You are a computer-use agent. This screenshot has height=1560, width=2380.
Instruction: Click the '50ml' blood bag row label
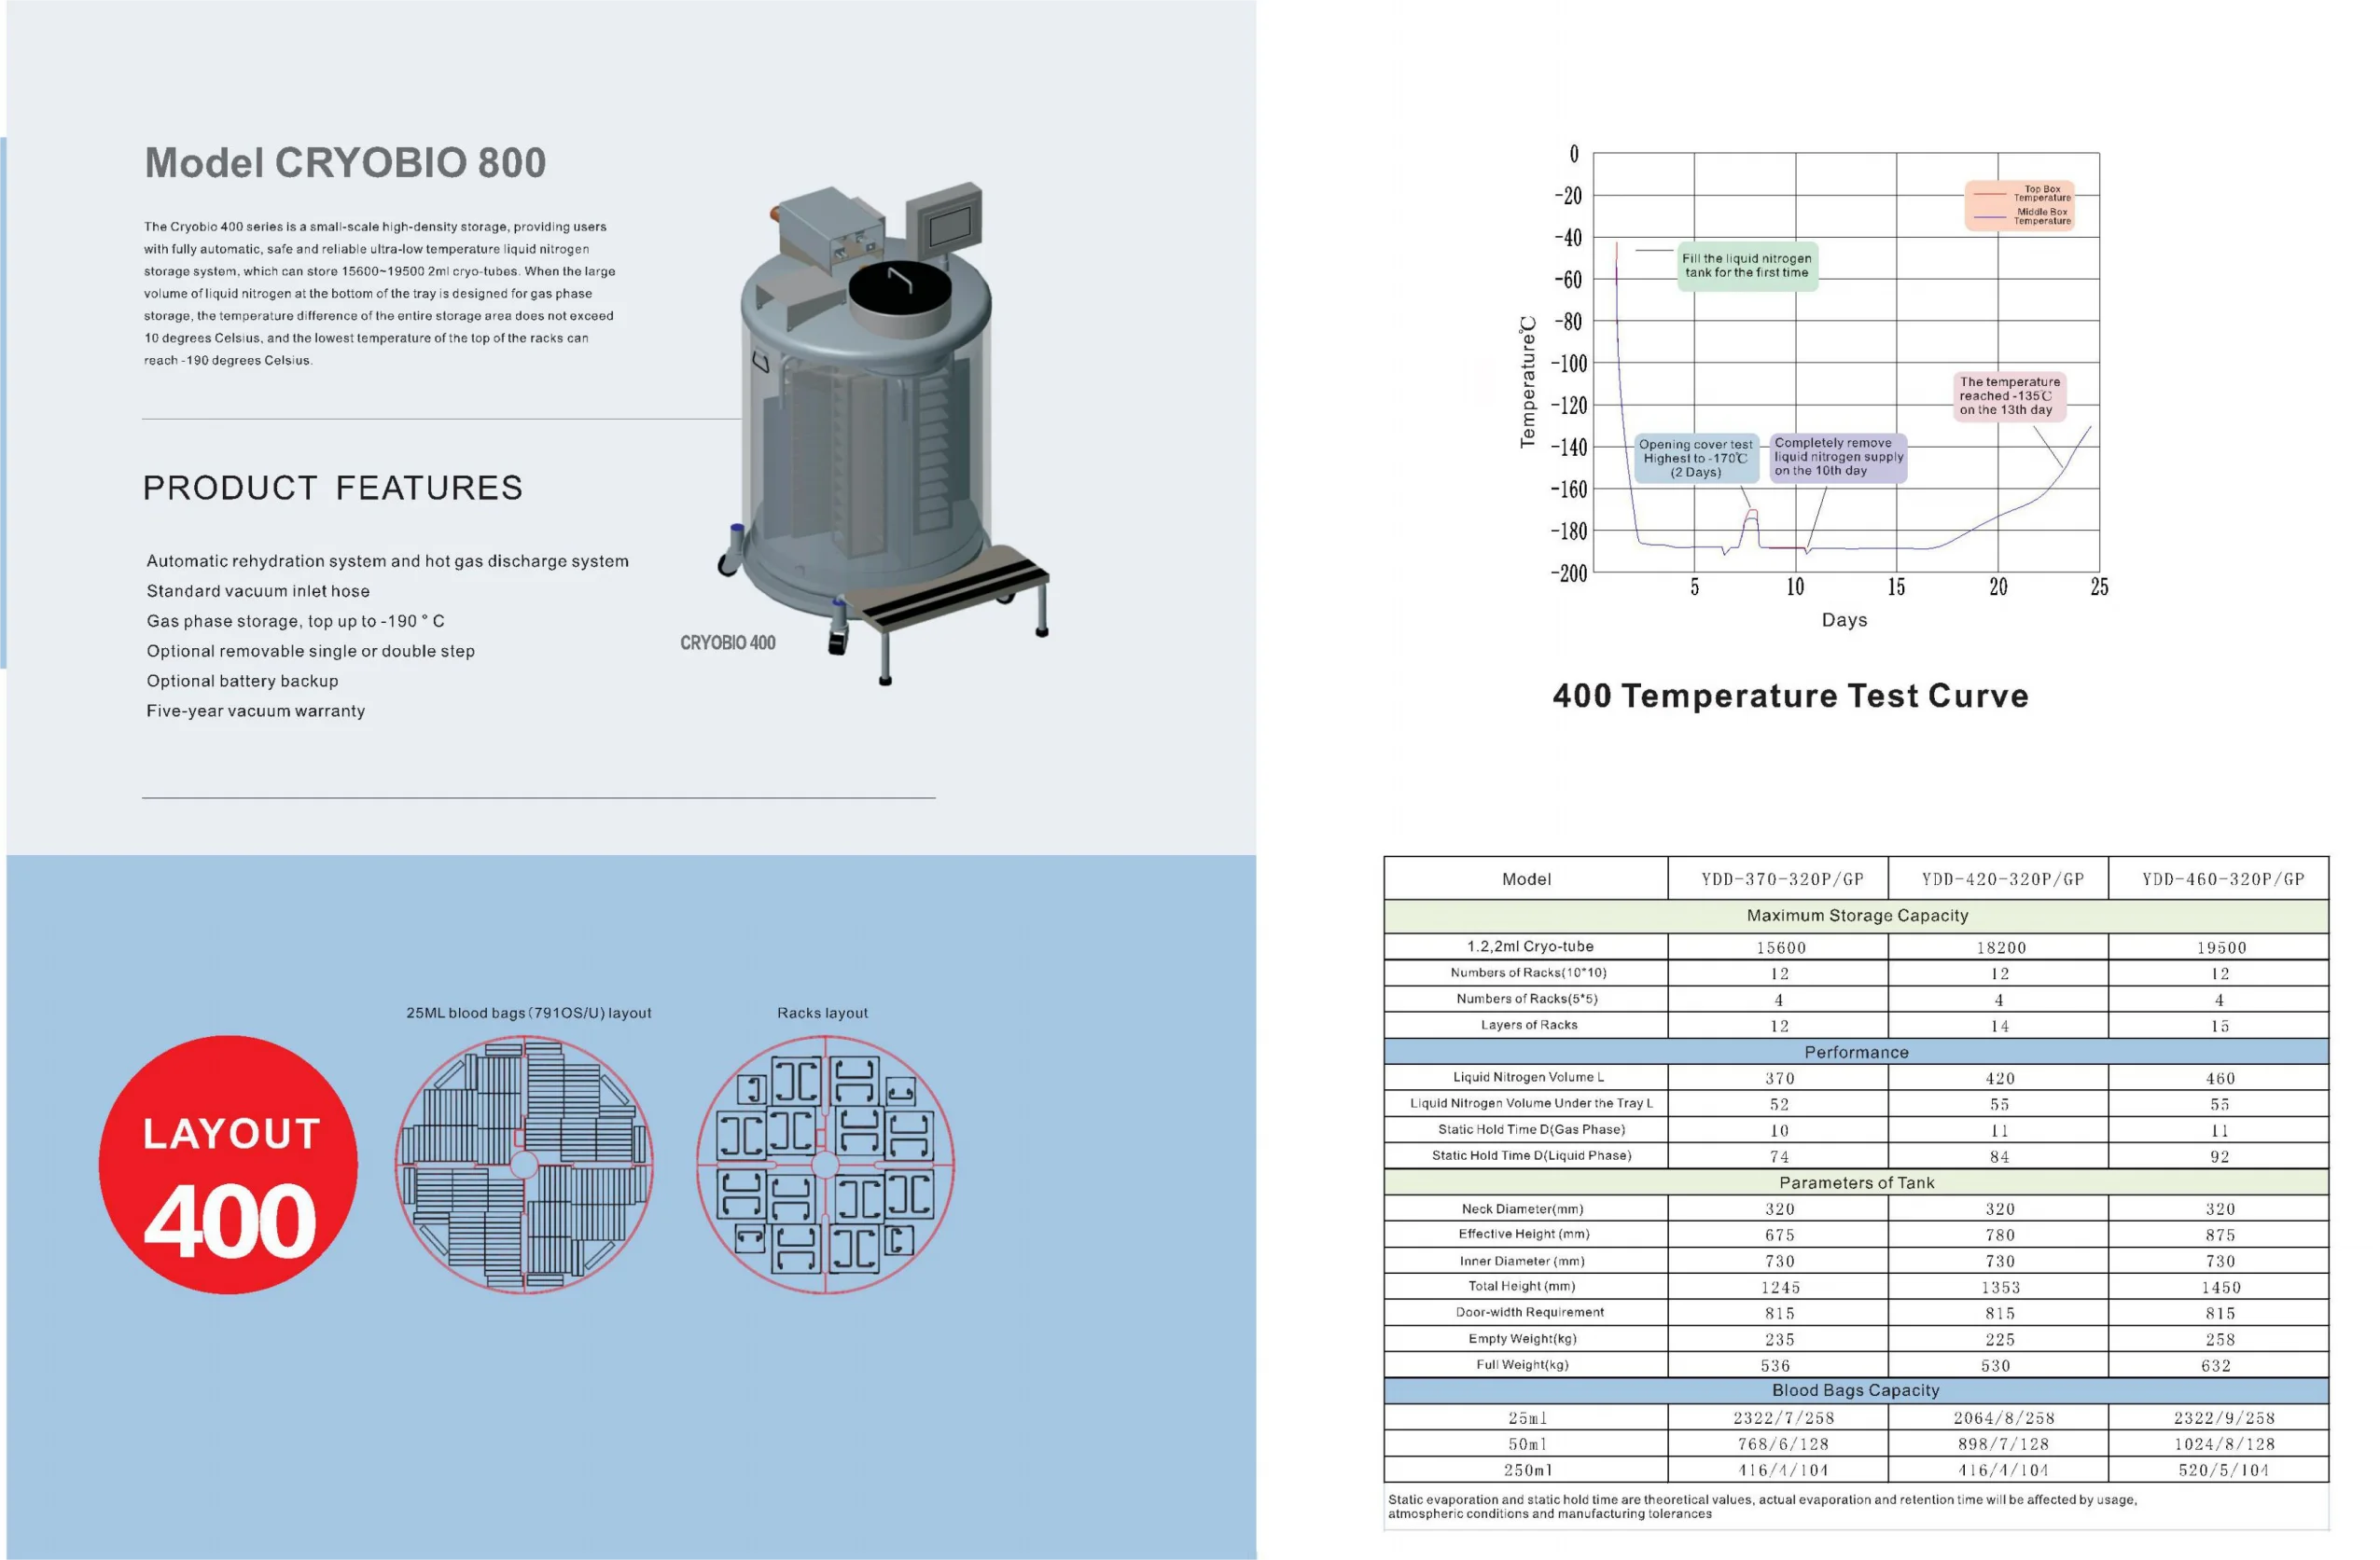pos(1528,1444)
